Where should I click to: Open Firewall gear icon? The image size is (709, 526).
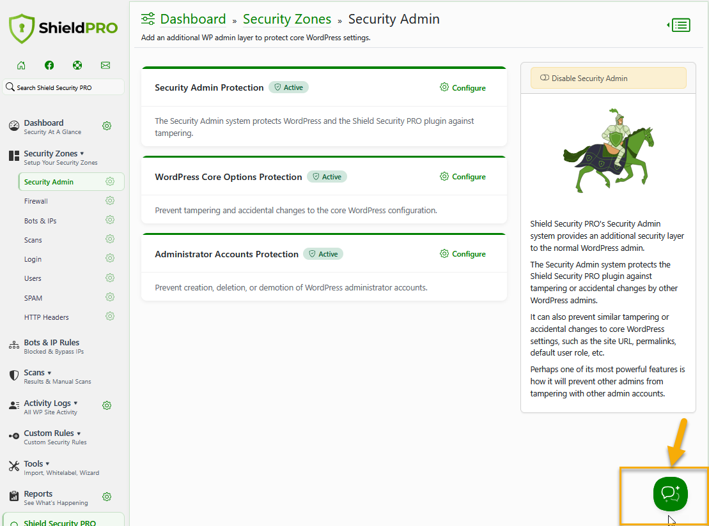[x=110, y=200]
